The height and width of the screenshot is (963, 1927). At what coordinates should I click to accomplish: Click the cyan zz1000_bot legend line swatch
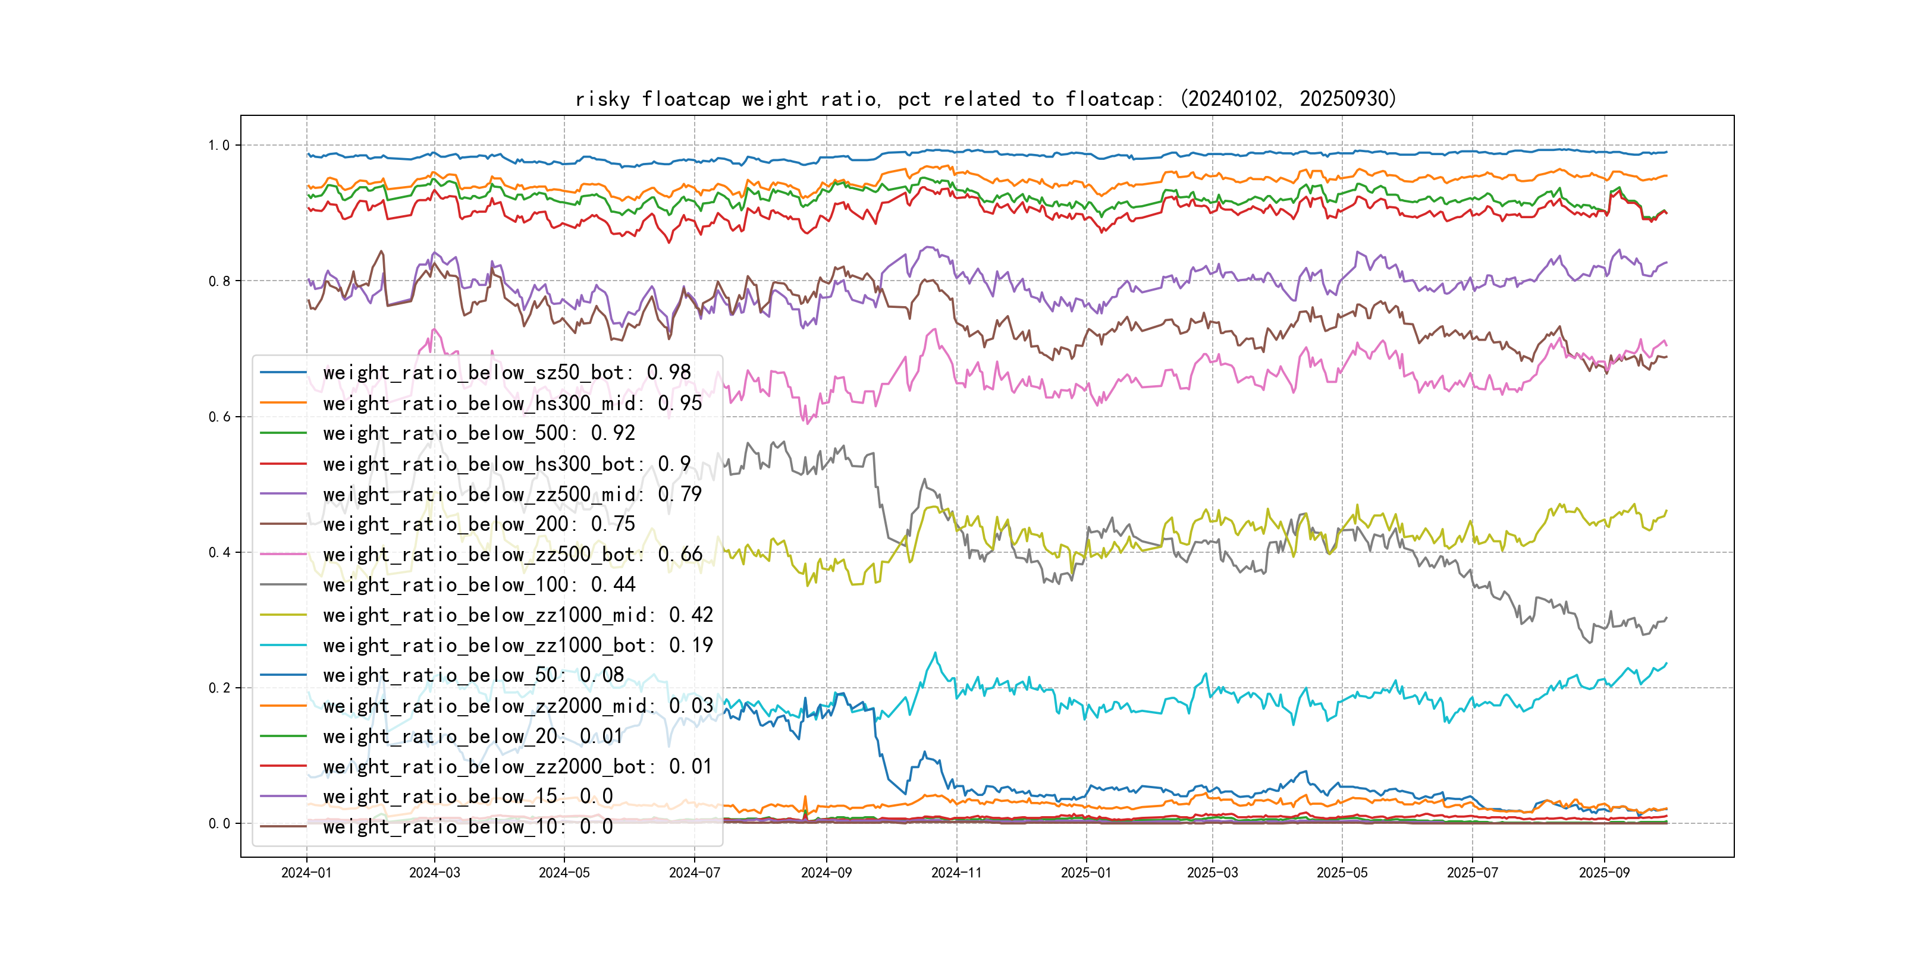point(284,645)
